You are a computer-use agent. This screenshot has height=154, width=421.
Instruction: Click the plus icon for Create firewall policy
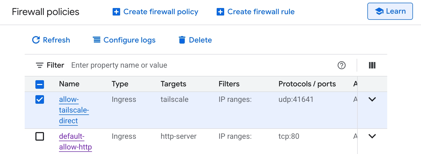click(116, 12)
